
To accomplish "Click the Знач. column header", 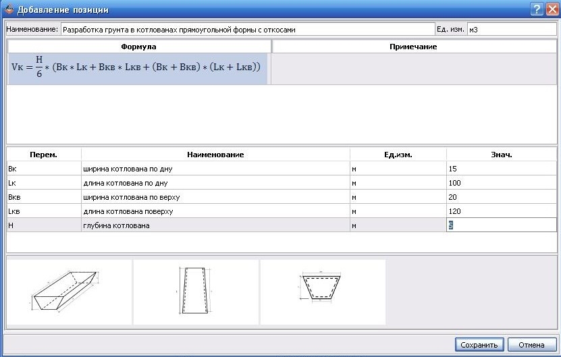I will coord(501,155).
